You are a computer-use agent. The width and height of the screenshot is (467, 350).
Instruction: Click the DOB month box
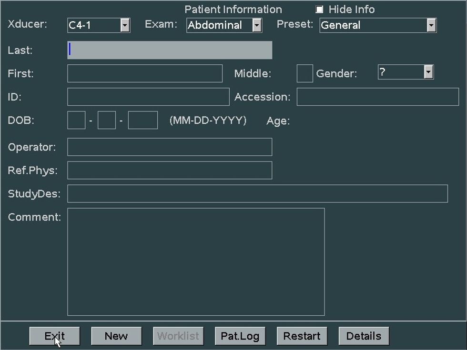pos(76,120)
